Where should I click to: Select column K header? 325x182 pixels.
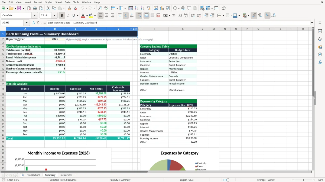tap(183, 29)
